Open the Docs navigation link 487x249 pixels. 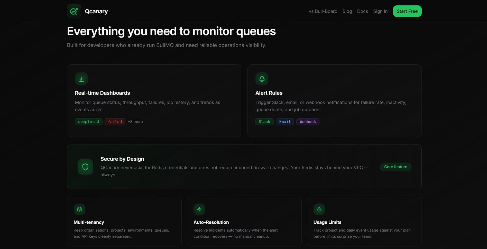click(x=362, y=11)
